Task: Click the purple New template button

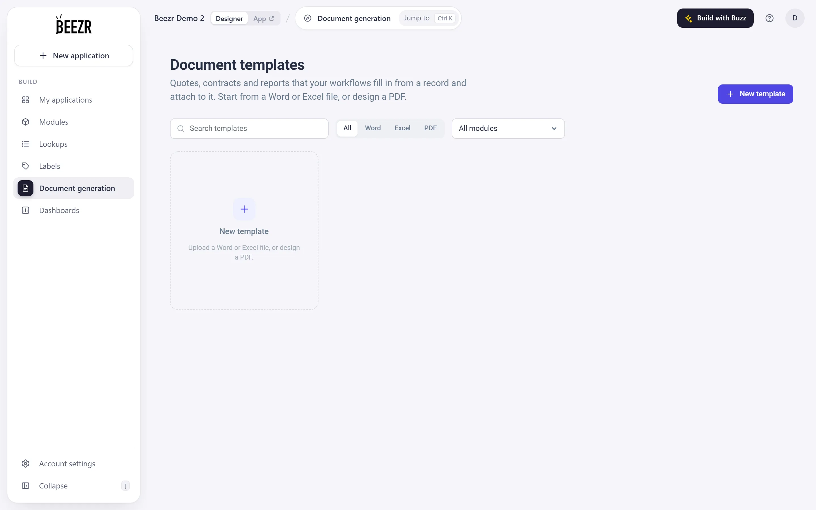Action: 755,94
